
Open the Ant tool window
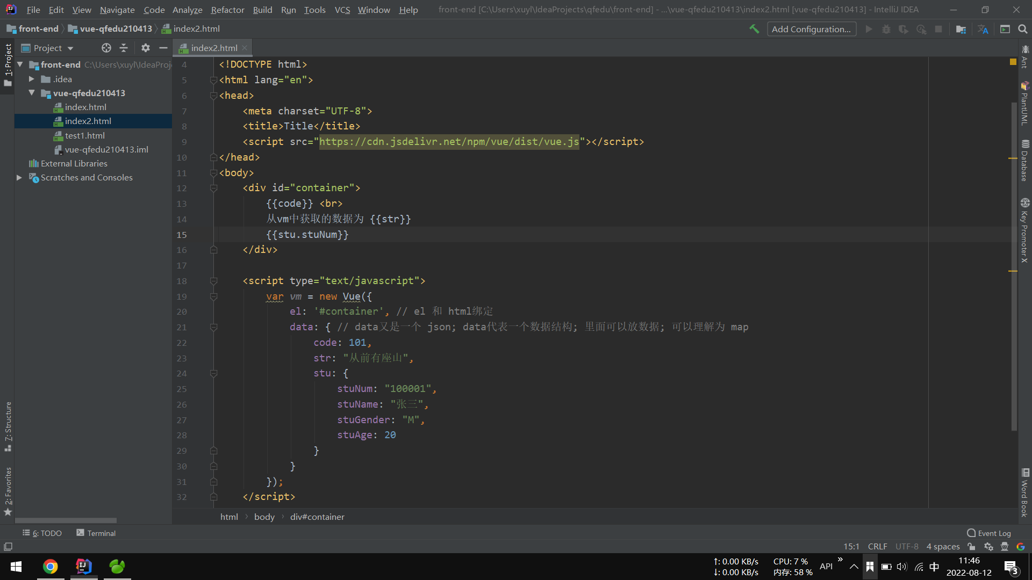tap(1025, 56)
